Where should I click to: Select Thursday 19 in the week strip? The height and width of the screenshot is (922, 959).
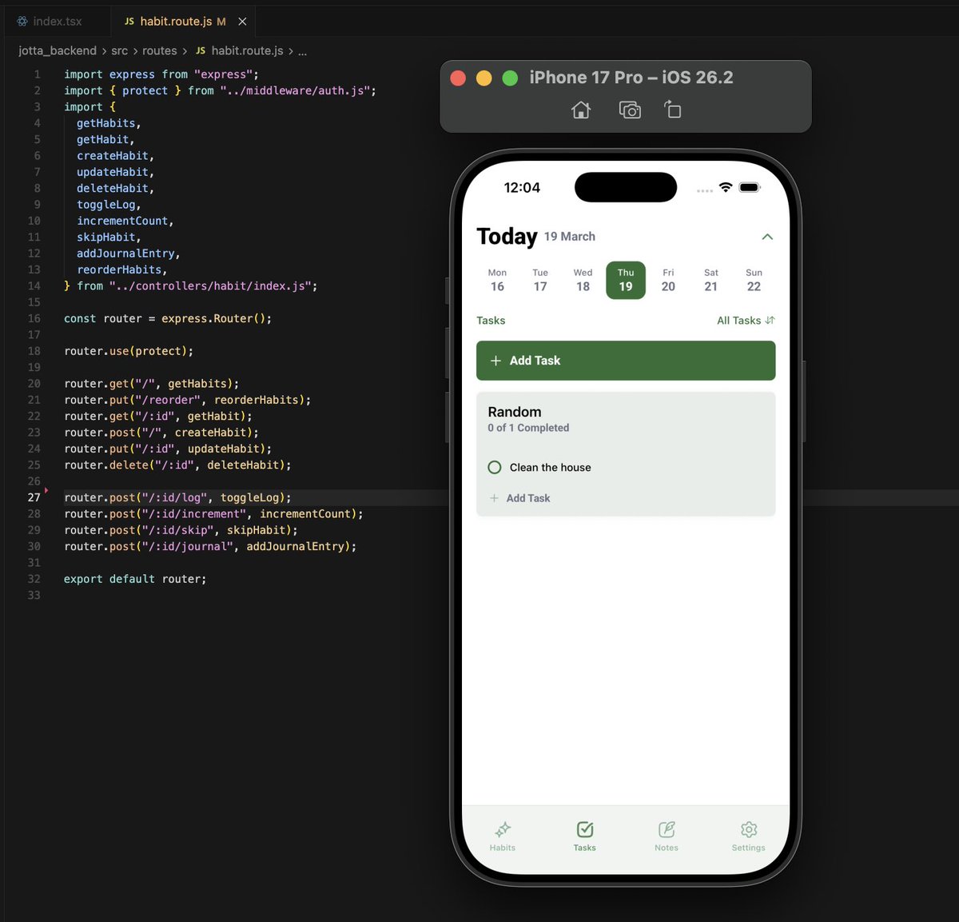coord(626,280)
